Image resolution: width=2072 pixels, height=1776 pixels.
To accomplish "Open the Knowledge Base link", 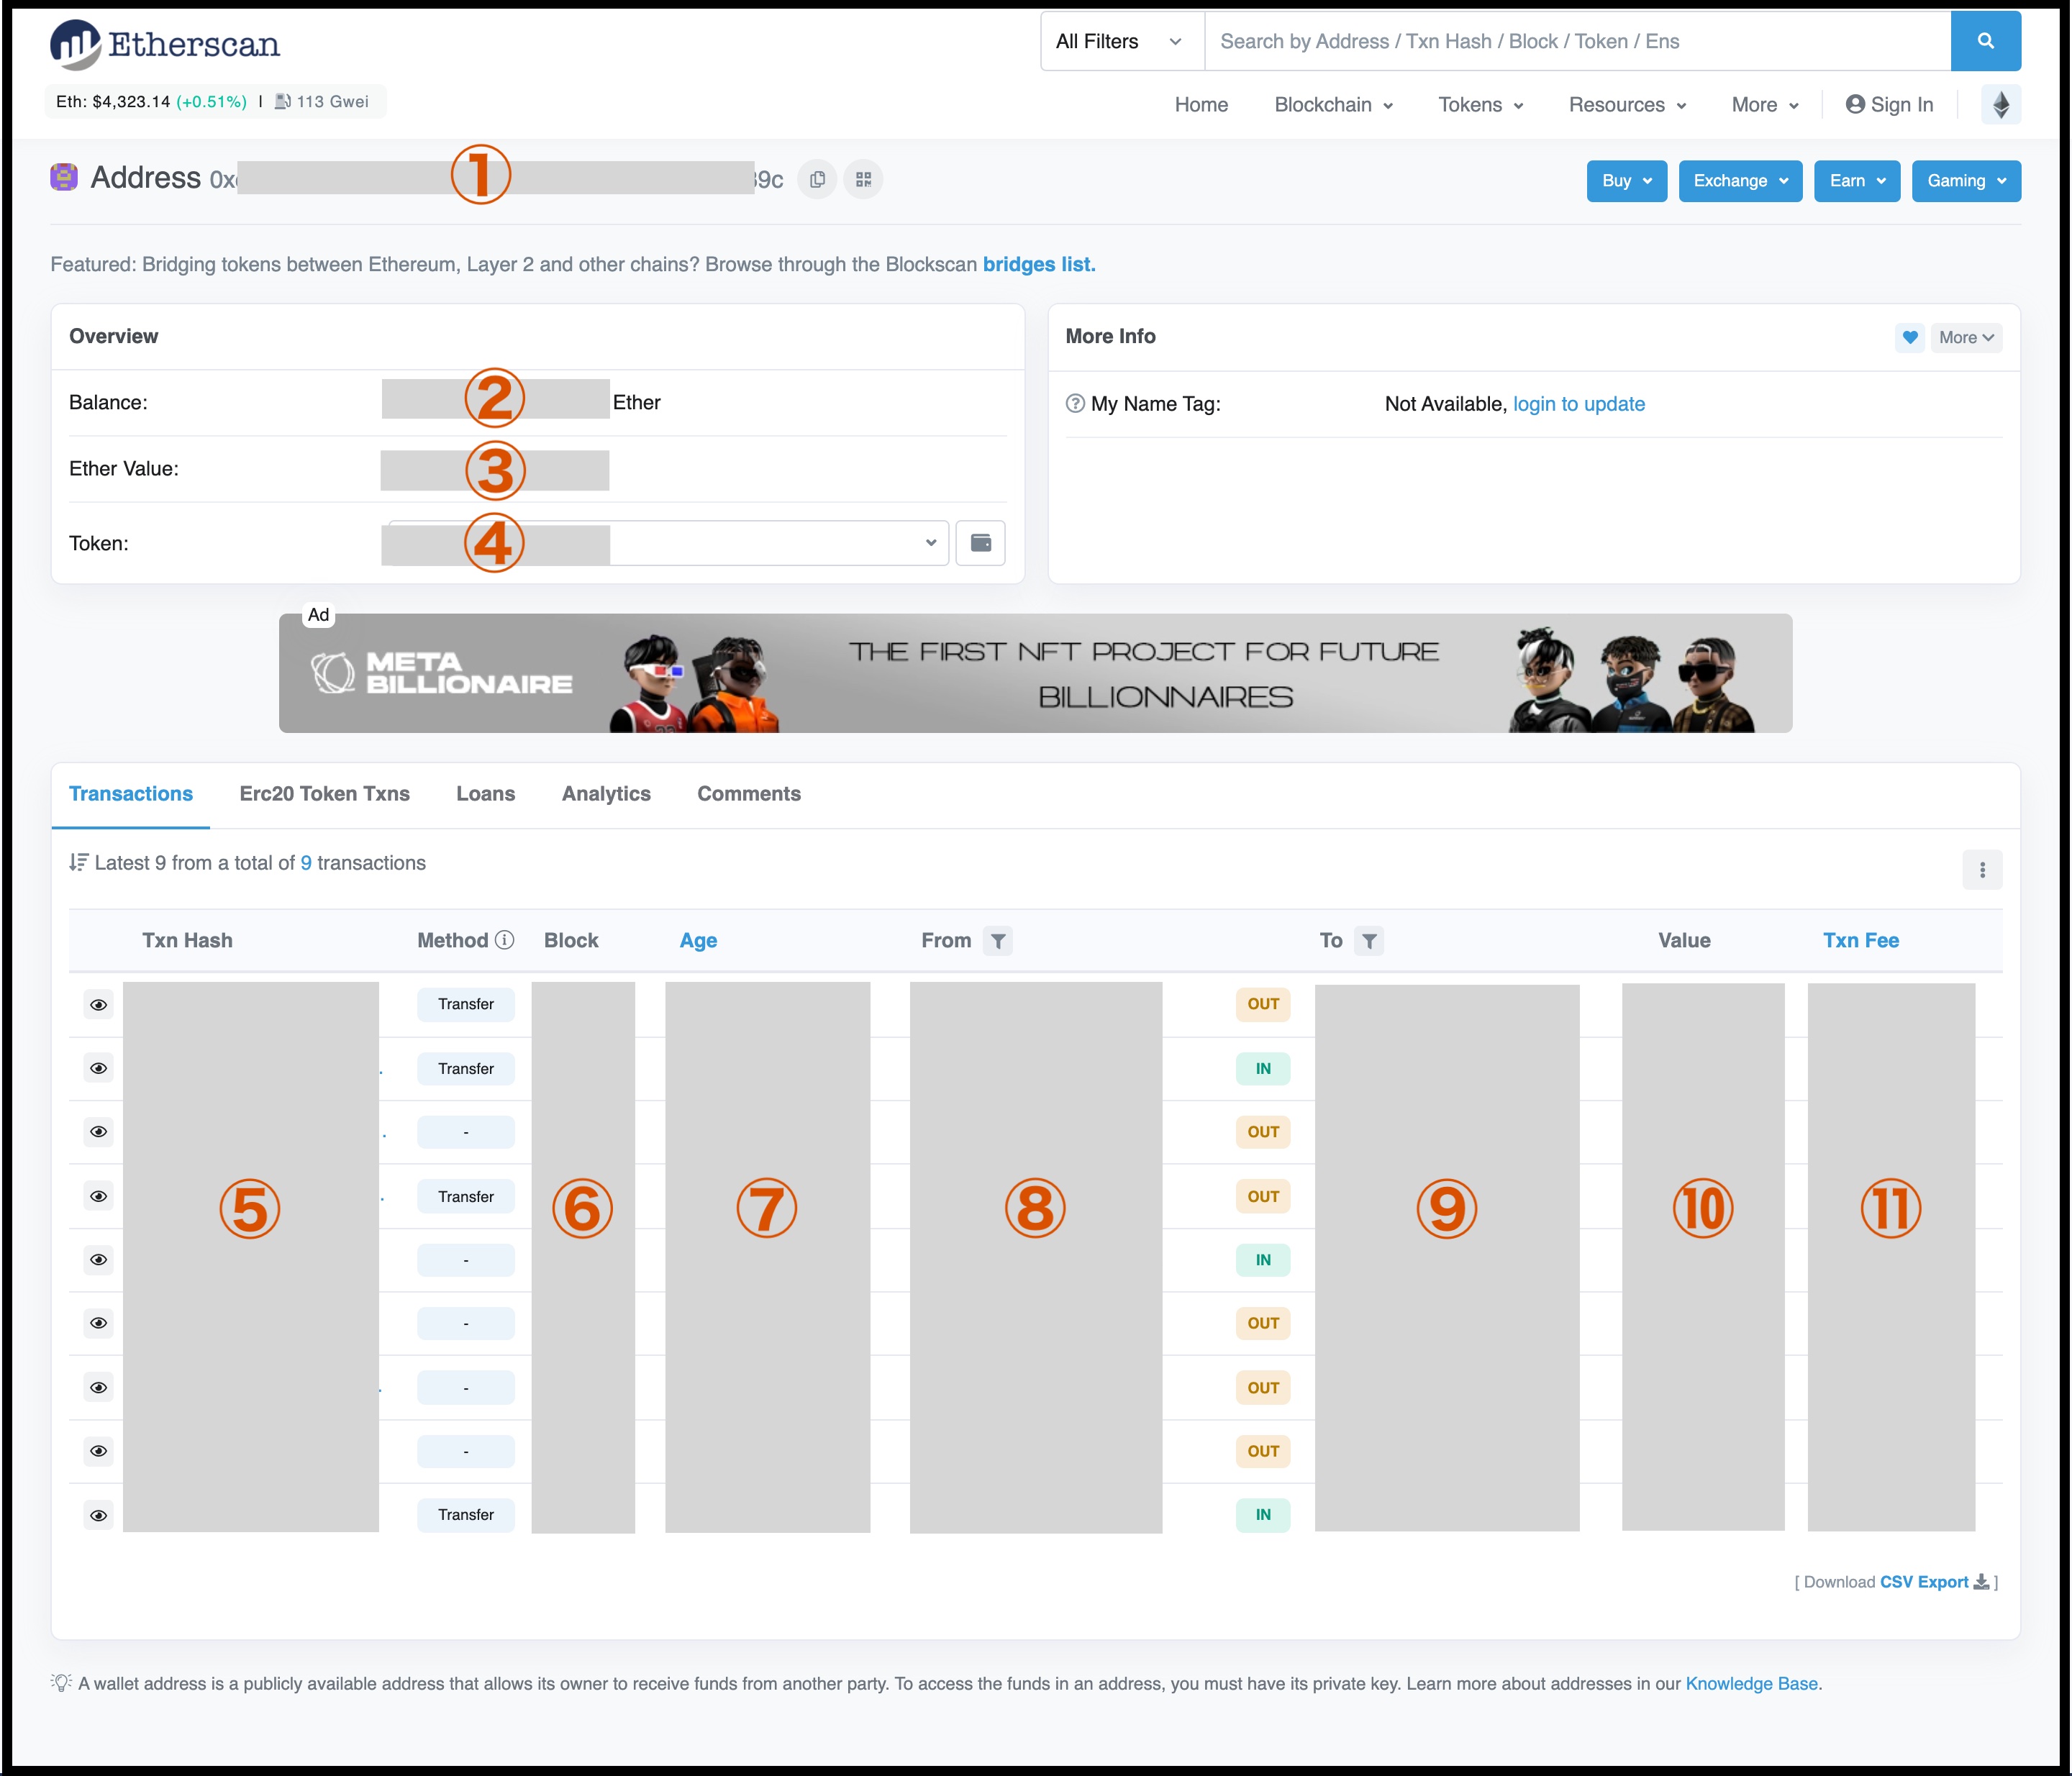I will 1751,1683.
